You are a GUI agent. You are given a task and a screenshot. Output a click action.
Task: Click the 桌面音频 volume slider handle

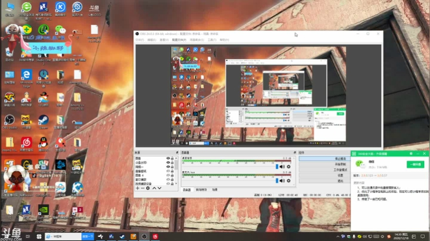coord(277,166)
